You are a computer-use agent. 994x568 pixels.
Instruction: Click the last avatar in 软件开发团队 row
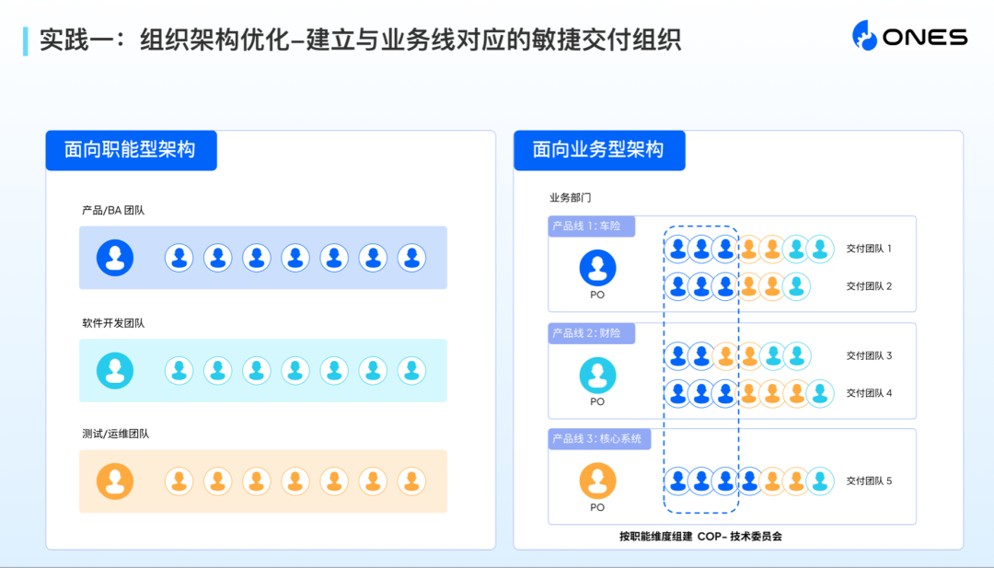410,370
